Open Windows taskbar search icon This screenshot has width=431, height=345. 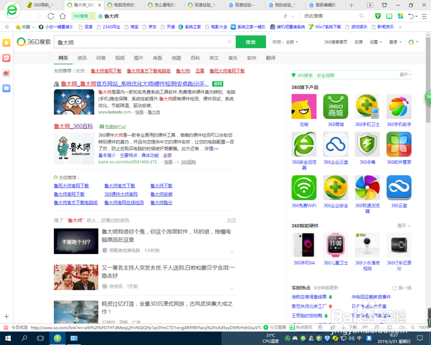pos(24,338)
